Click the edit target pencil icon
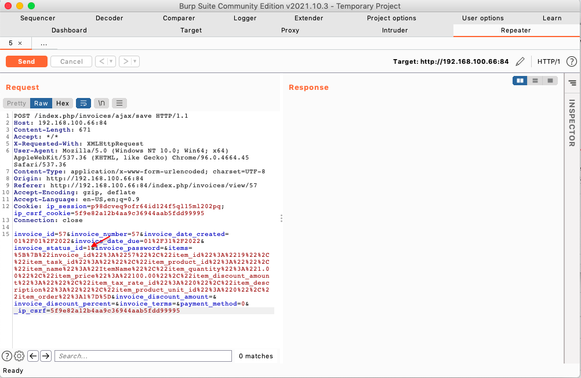This screenshot has width=581, height=378. pos(520,61)
